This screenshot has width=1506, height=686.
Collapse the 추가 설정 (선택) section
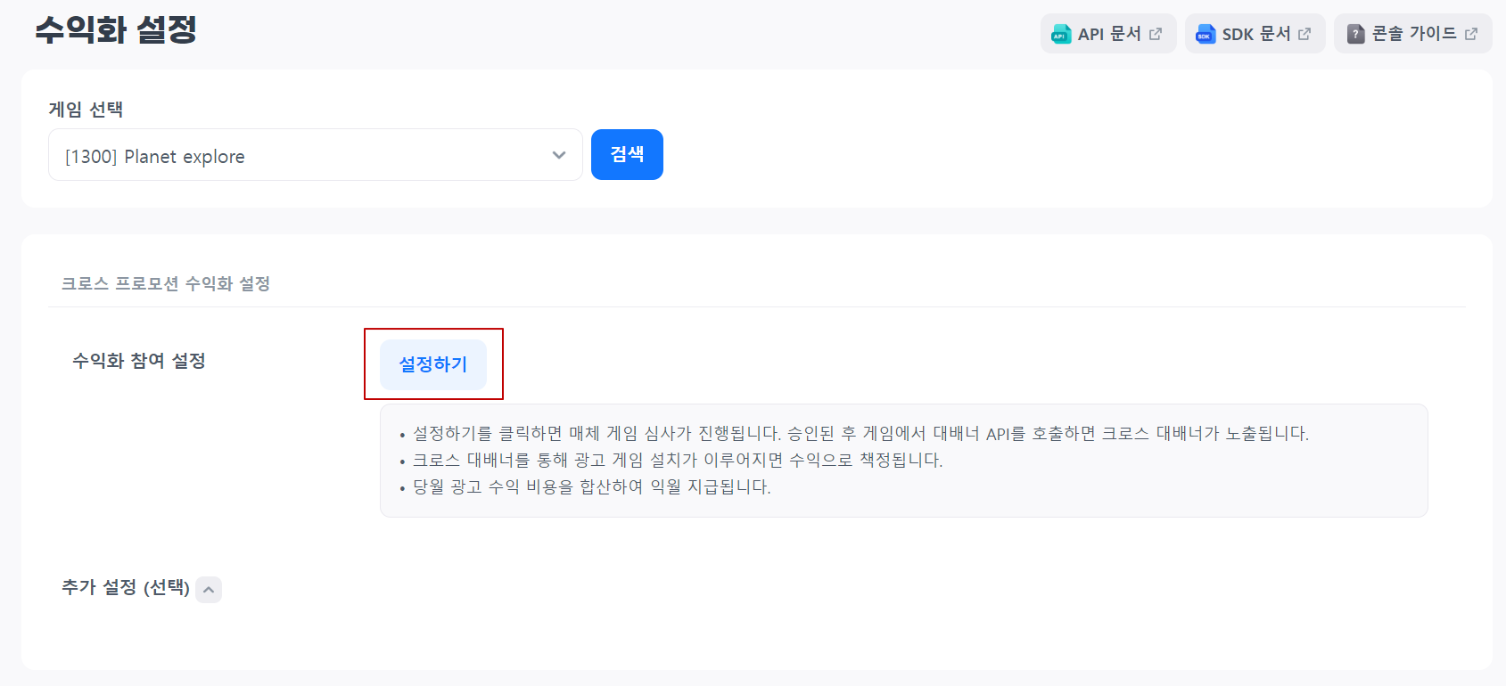[209, 589]
